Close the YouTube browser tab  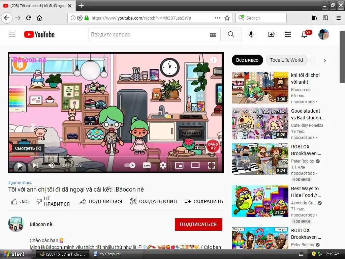[x=70, y=6]
